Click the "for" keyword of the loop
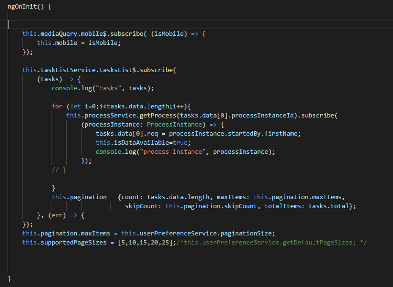 point(57,106)
